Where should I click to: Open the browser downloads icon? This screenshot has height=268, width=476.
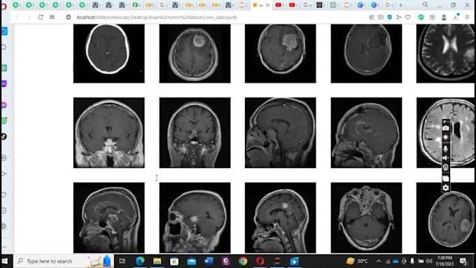coord(456,17)
